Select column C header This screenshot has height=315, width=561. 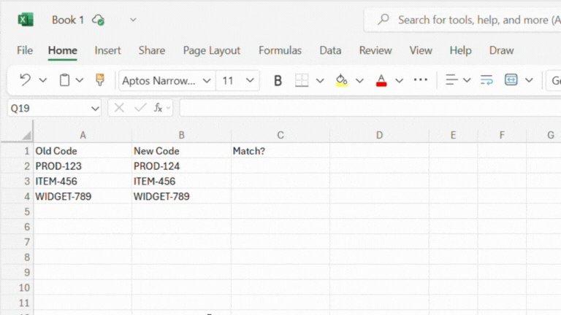[280, 135]
